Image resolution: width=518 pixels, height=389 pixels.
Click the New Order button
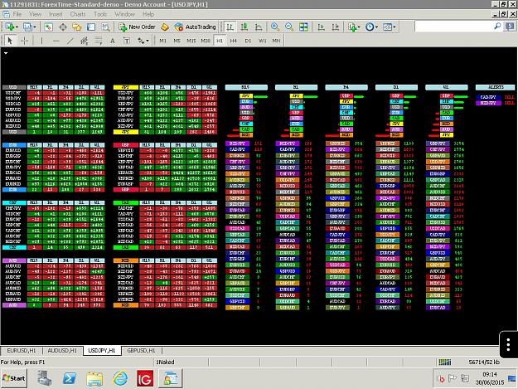[137, 27]
